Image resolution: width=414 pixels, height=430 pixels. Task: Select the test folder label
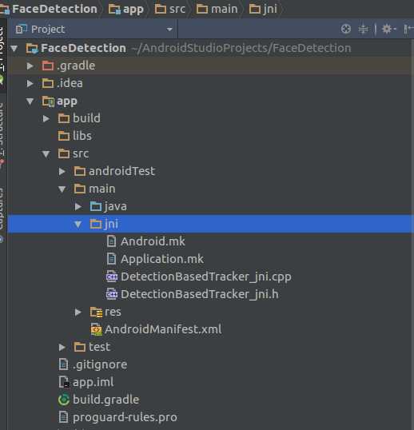[x=99, y=347]
